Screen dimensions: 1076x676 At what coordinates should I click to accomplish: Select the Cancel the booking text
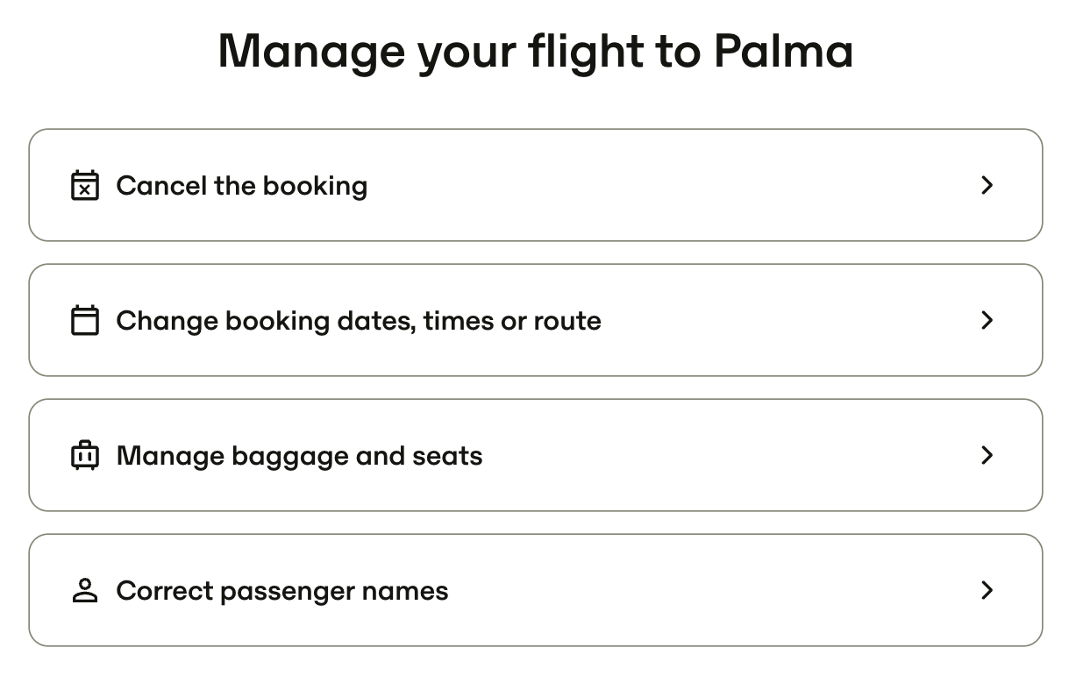click(x=242, y=186)
